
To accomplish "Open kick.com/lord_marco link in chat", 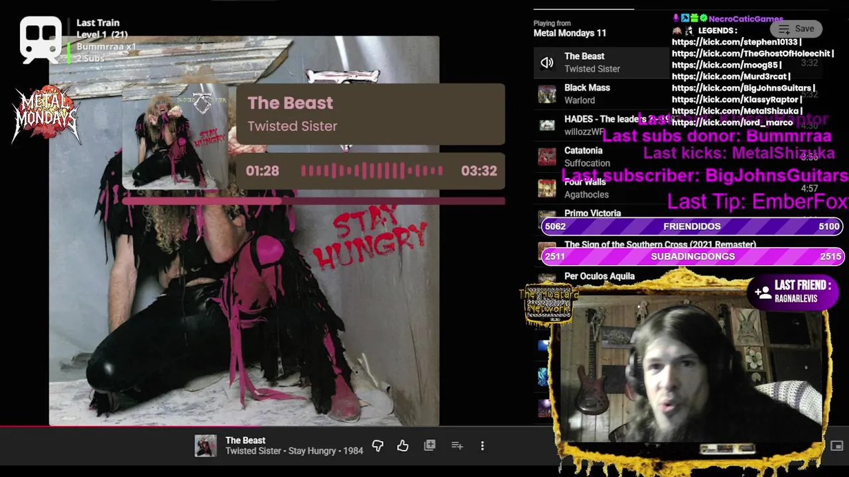I will pos(732,122).
